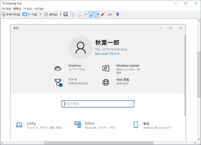Copy the snip to clipboard
This screenshot has height=145, width=201.
(72, 14)
